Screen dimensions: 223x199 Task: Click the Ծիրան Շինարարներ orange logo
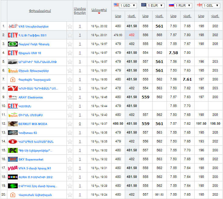click(13, 71)
